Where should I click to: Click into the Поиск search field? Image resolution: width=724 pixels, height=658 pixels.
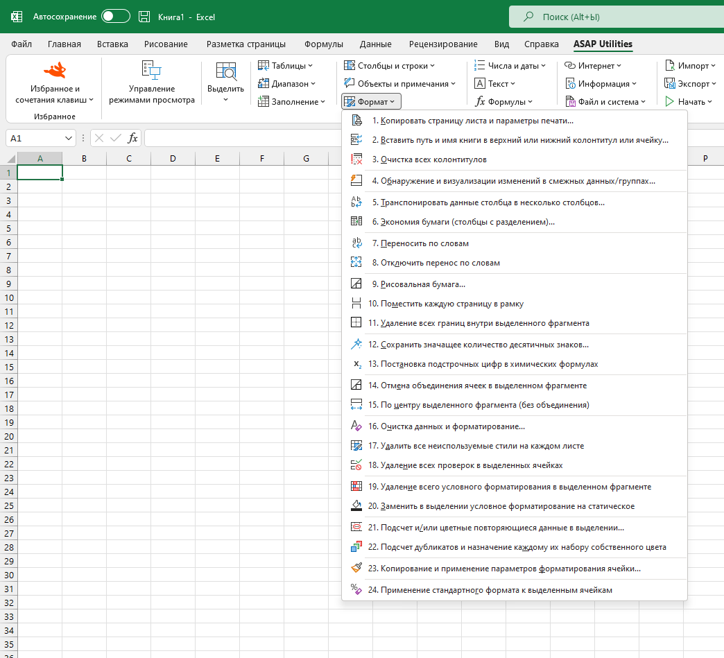coord(617,17)
